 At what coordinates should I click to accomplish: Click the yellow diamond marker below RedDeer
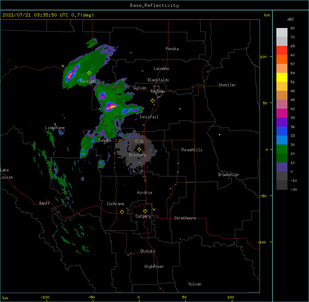click(153, 101)
